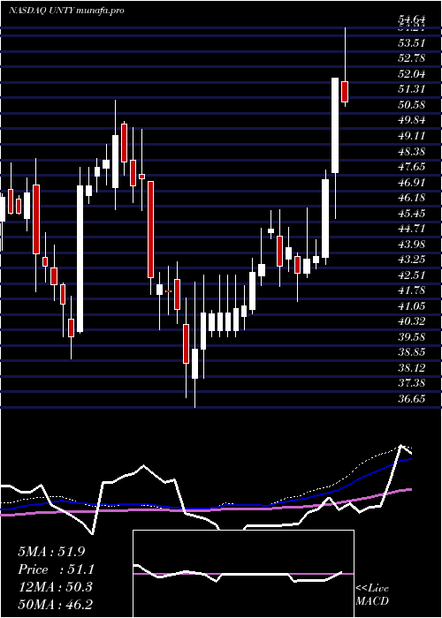Pick the 38.85 price label
This screenshot has height=618, width=442.
tap(412, 352)
